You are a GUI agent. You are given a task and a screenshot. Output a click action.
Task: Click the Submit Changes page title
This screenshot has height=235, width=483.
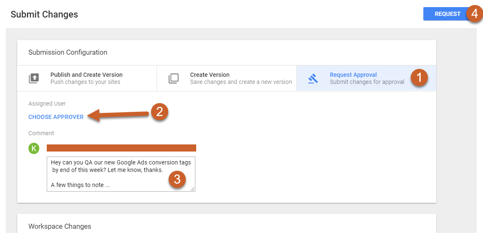click(x=44, y=14)
